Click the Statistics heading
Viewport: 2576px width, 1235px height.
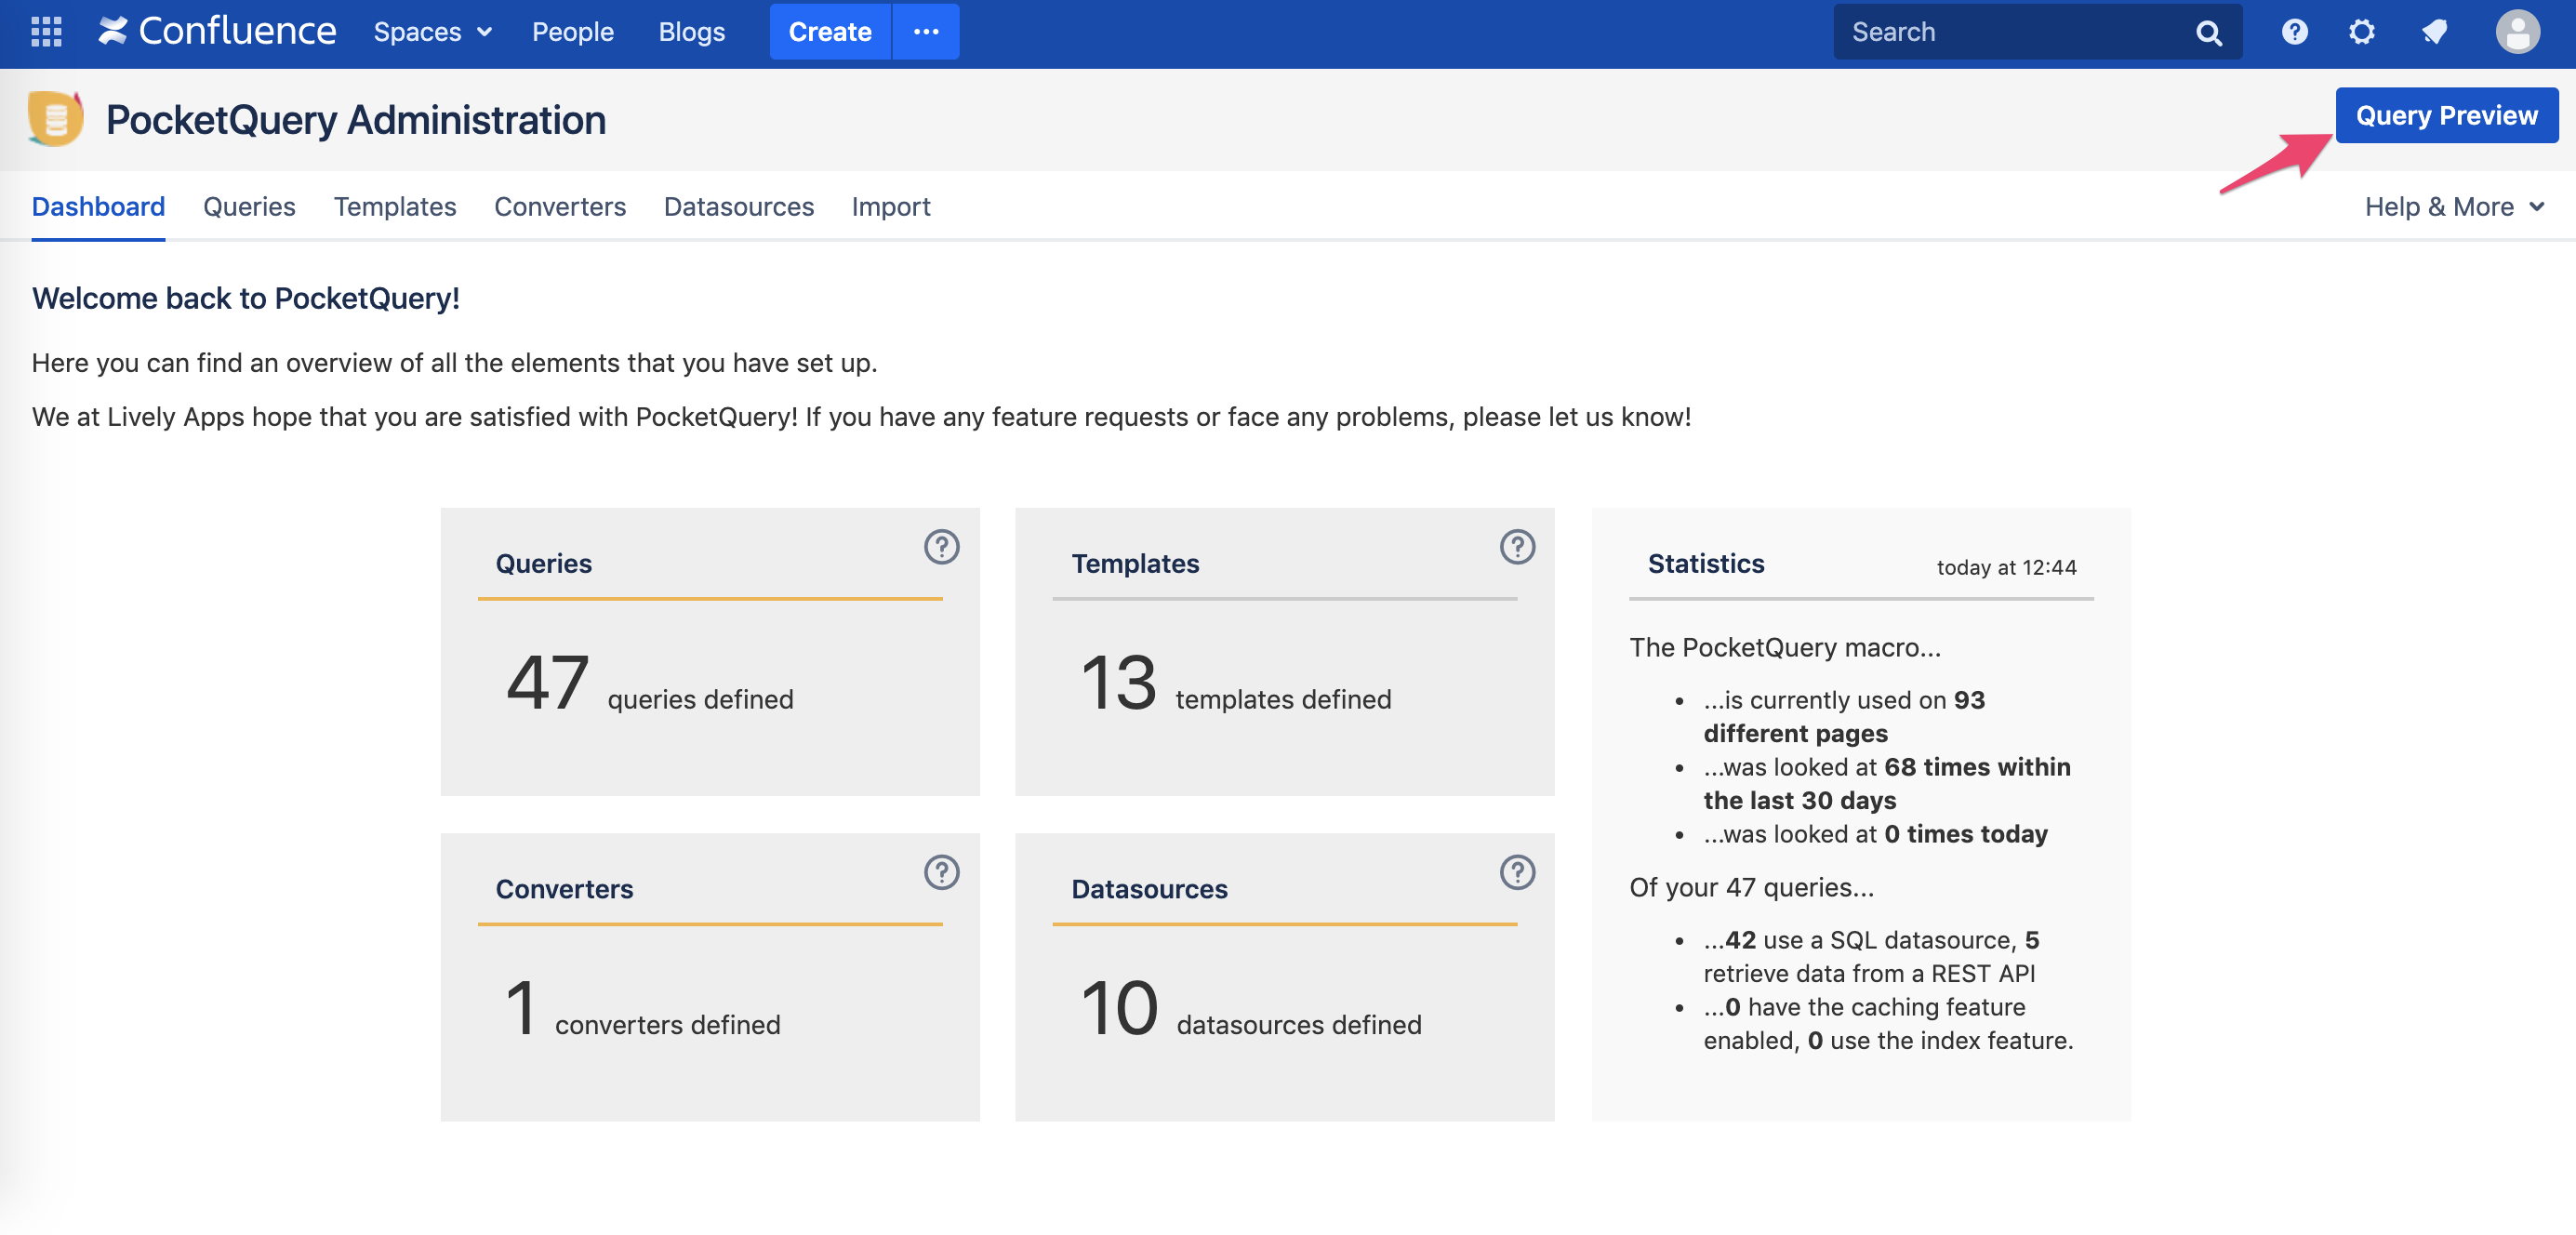1706,563
